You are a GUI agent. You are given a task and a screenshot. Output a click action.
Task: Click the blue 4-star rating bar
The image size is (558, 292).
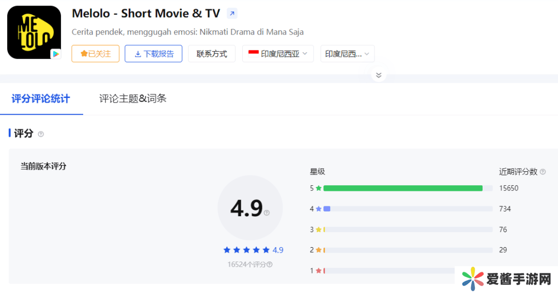[x=327, y=209]
